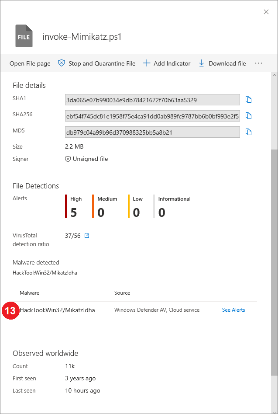This screenshot has height=414, width=278.
Task: Copy the SHA1 hash value
Action: [x=249, y=100]
